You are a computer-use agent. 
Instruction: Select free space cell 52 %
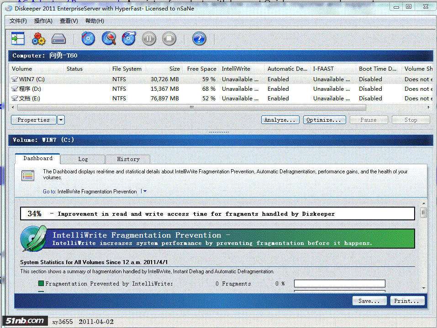coord(209,98)
